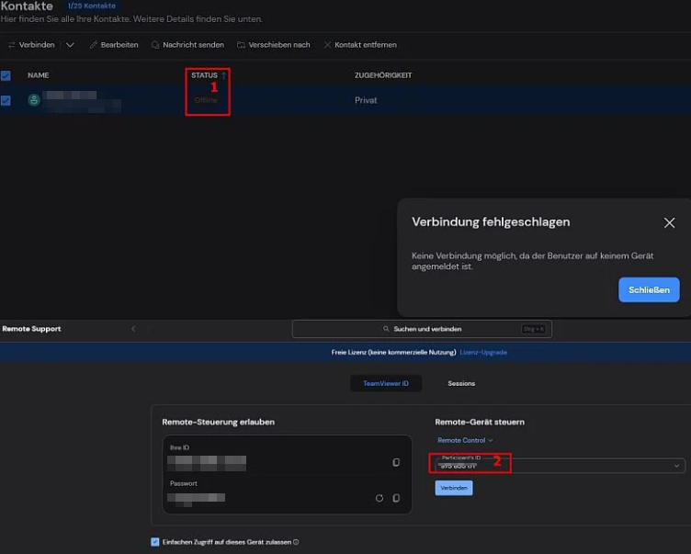Switch to the TeamViewer ID tab
691x554 pixels.
tap(386, 383)
